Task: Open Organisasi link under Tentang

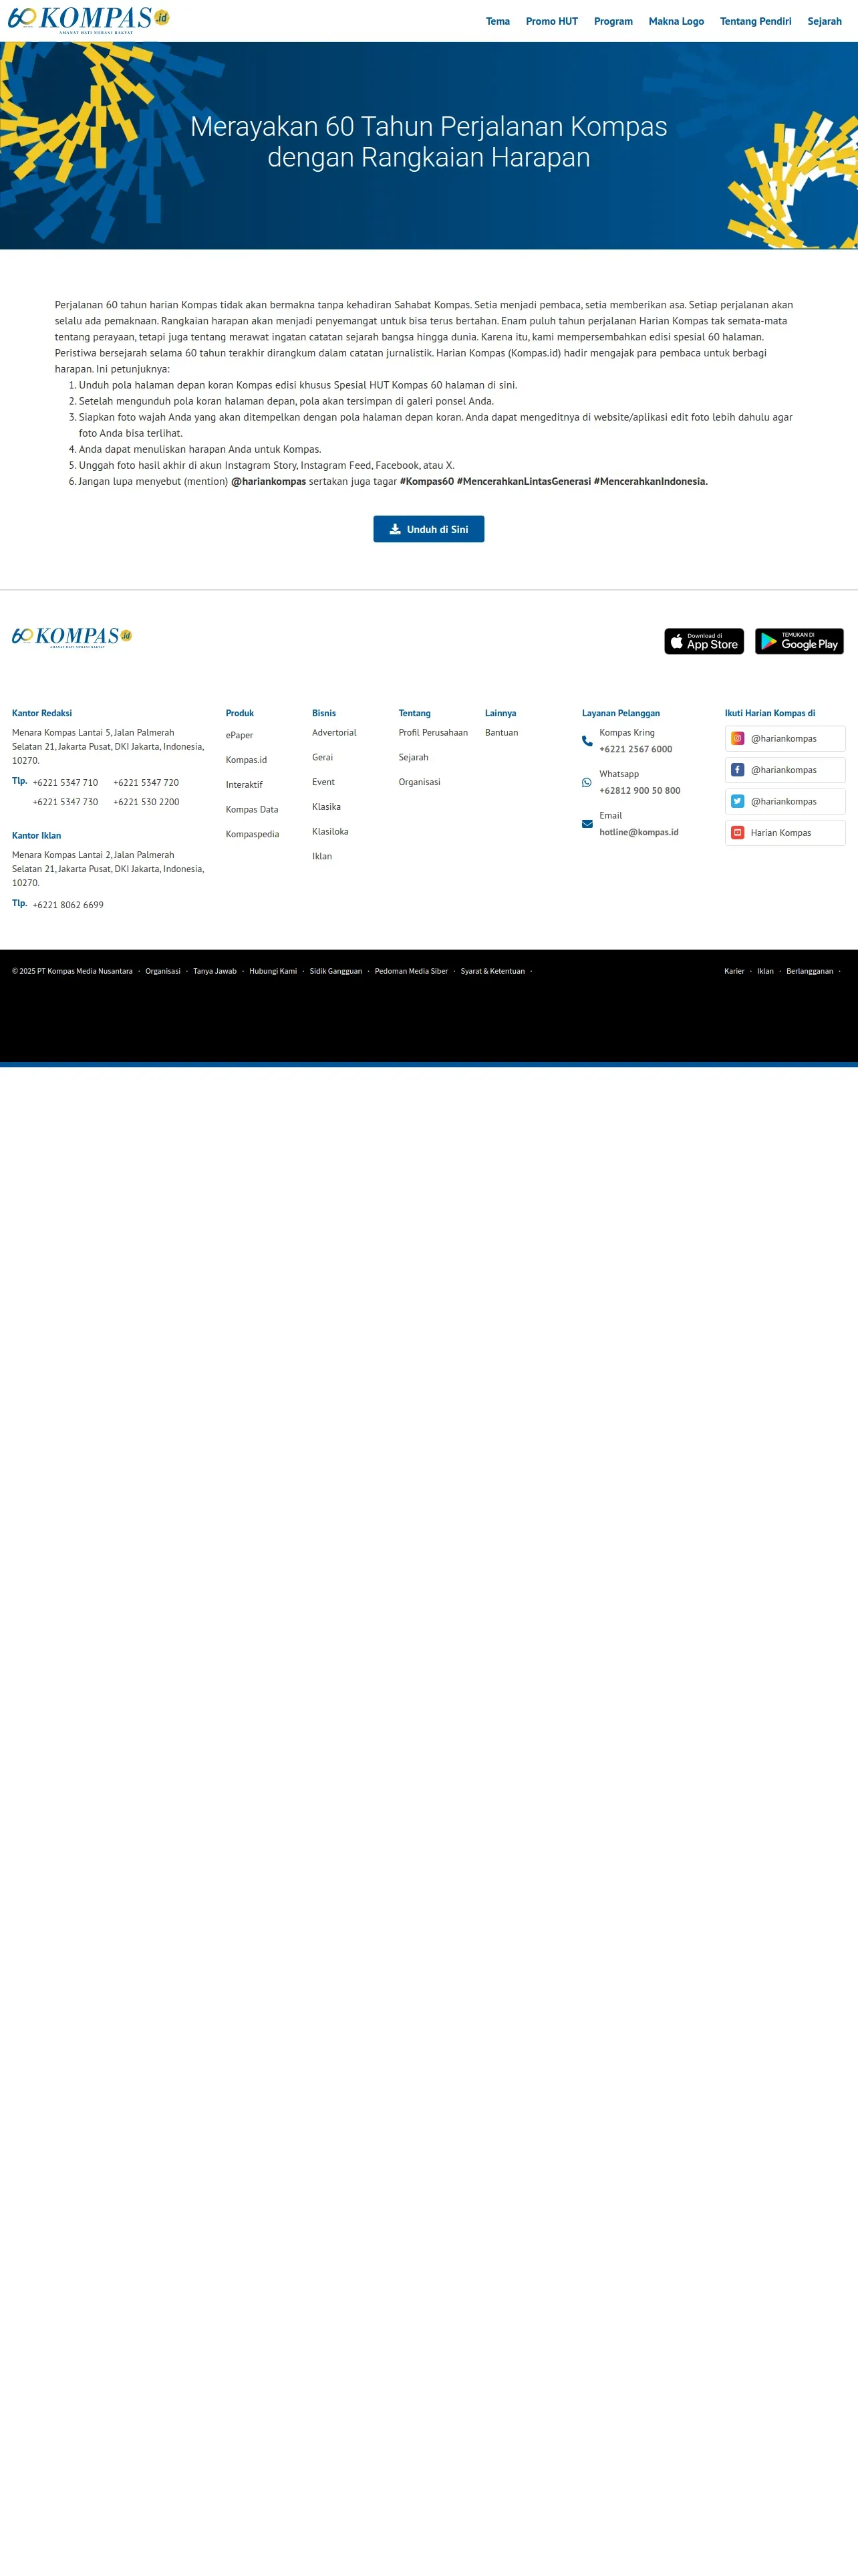Action: (418, 782)
